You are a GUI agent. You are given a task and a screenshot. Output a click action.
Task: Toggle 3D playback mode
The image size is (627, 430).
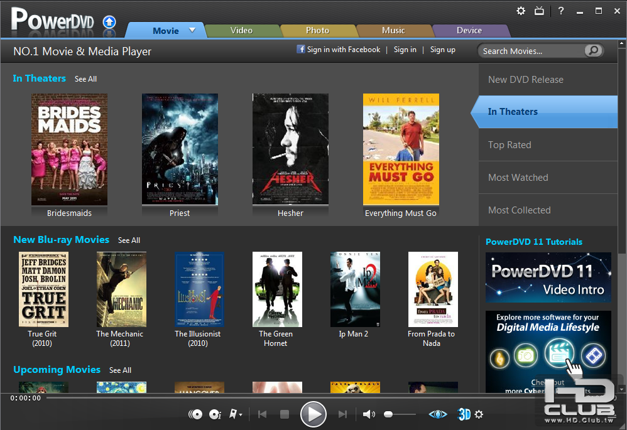click(464, 414)
